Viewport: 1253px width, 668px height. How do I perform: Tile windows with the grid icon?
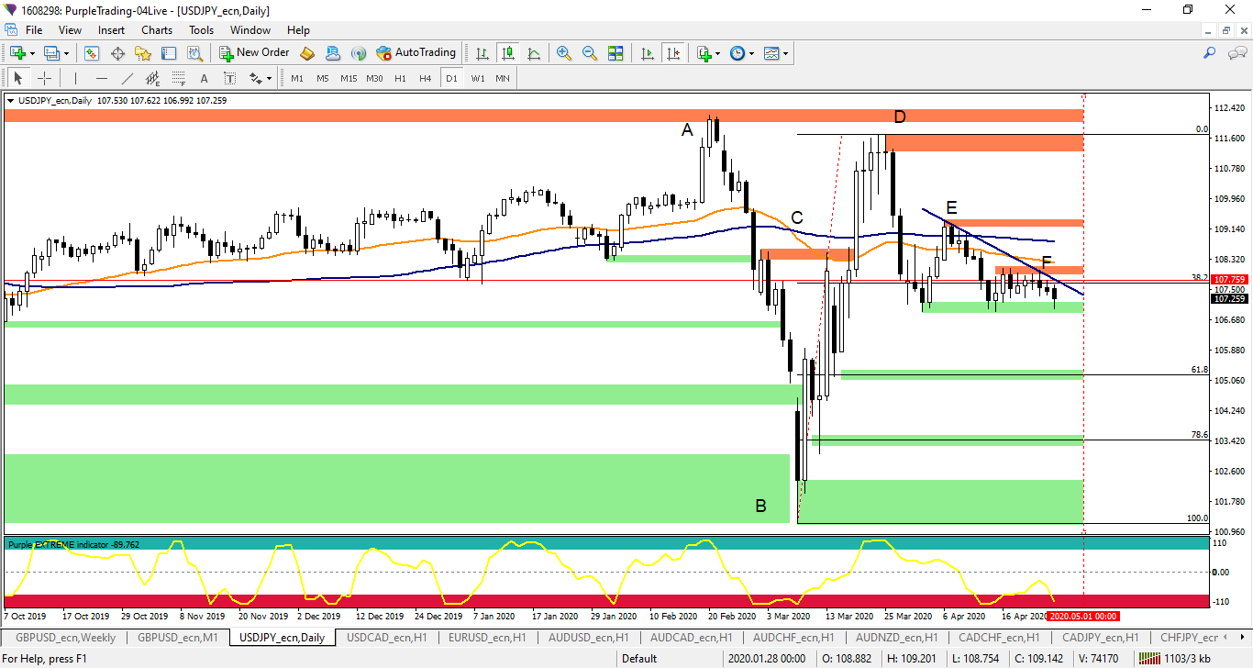[x=615, y=53]
